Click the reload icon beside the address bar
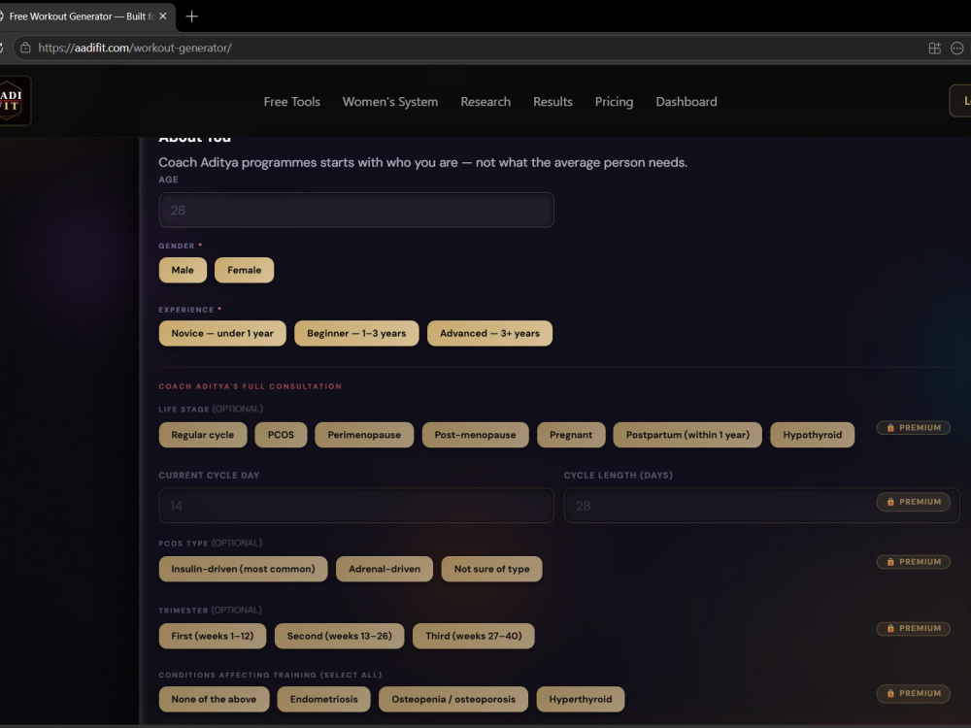 [x=2, y=48]
